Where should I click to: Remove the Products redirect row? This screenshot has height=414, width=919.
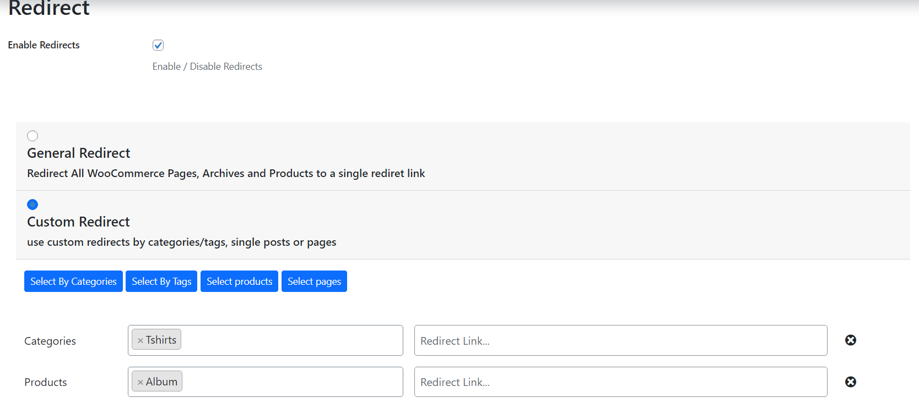point(851,382)
